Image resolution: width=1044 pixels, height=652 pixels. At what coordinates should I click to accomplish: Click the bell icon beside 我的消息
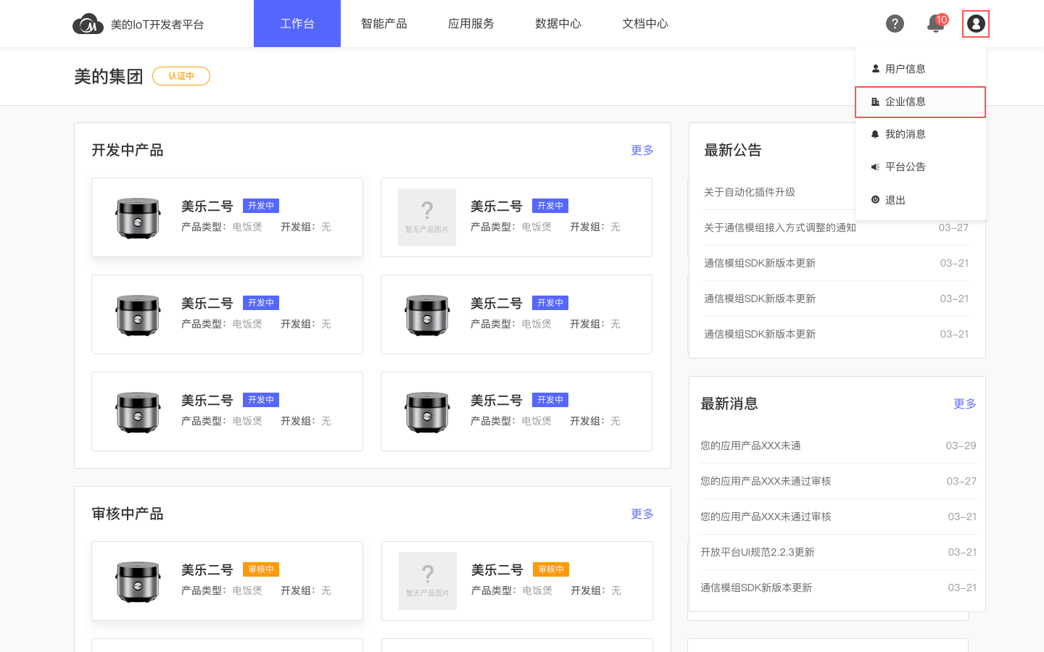pyautogui.click(x=875, y=134)
